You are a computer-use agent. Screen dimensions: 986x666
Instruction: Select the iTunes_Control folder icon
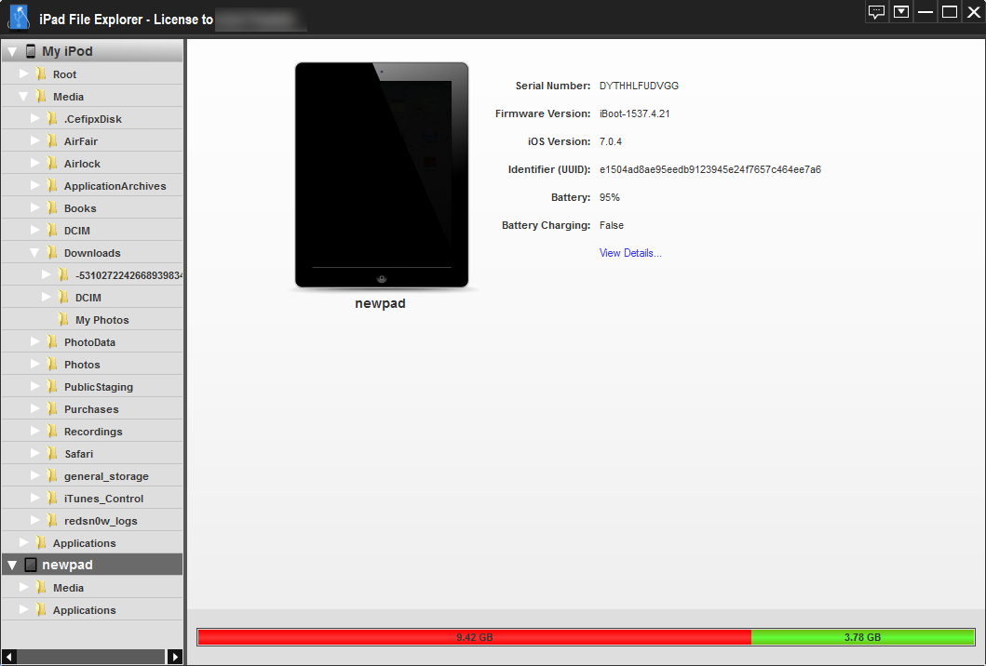tap(53, 499)
